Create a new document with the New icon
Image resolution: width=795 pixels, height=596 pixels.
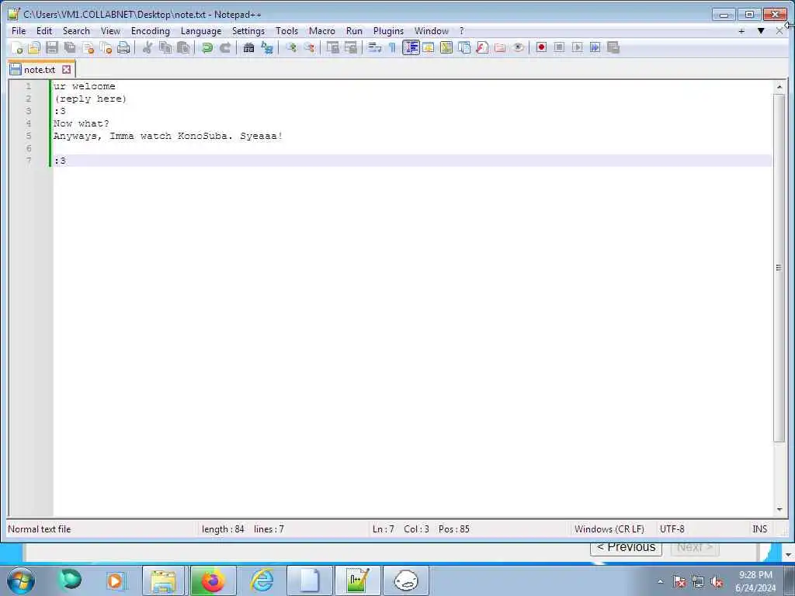pyautogui.click(x=17, y=47)
